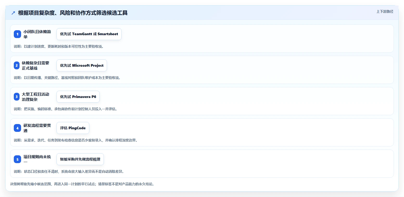The width and height of the screenshot is (404, 197).
Task: Pick the 优先试 Primavera P6 button
Action: point(78,97)
